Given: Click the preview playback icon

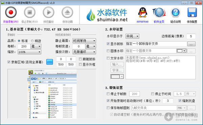Looking at the screenshot, I should click(48, 12).
